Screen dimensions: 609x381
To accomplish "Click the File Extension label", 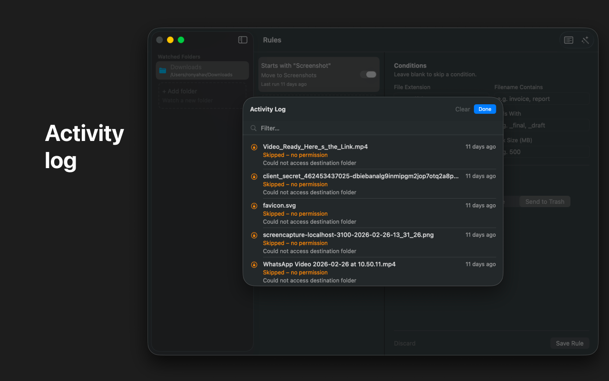I will (x=412, y=87).
